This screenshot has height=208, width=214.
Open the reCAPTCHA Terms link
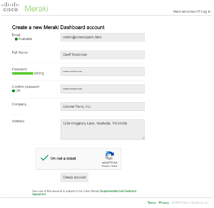(x=114, y=166)
